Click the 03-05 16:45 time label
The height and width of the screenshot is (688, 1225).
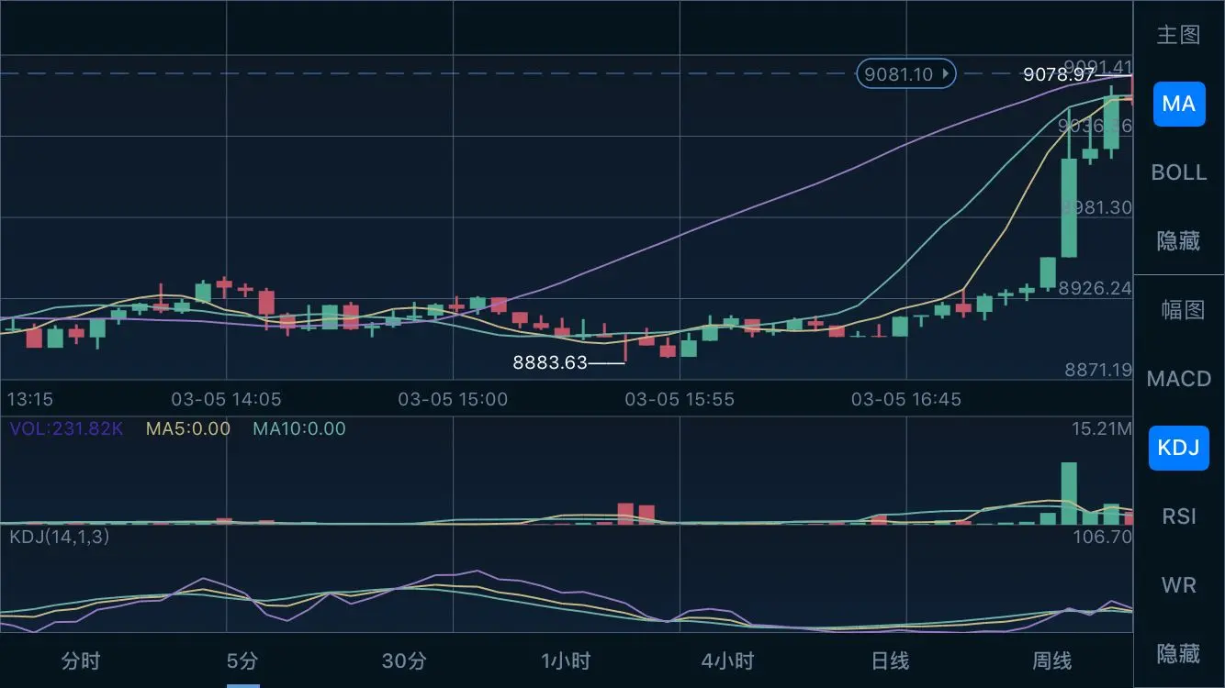[906, 399]
